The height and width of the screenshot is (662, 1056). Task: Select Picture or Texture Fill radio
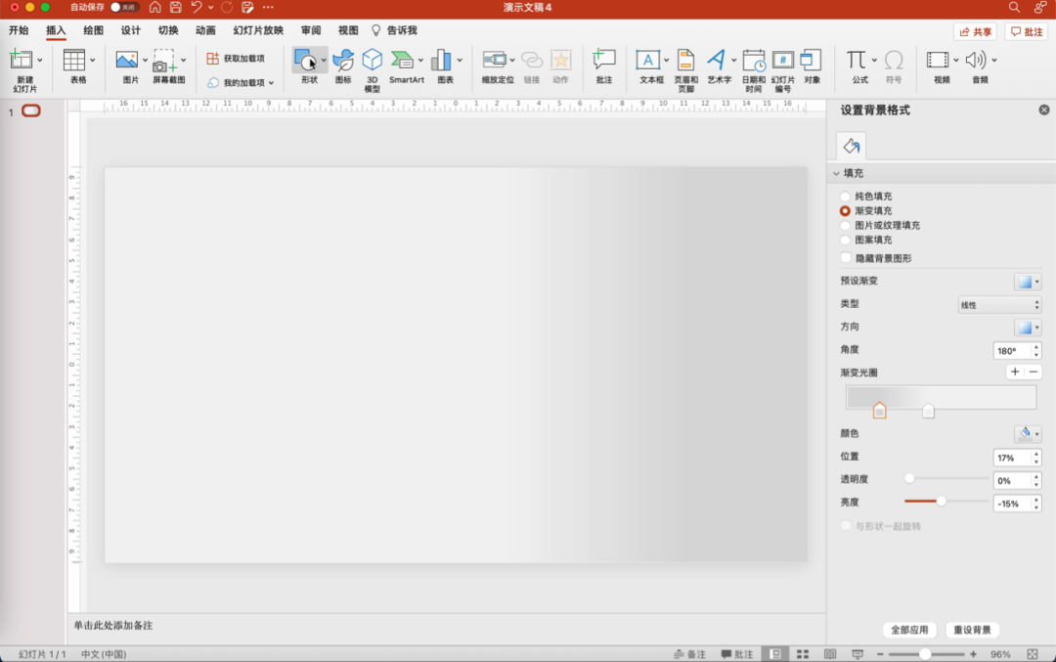[845, 226]
